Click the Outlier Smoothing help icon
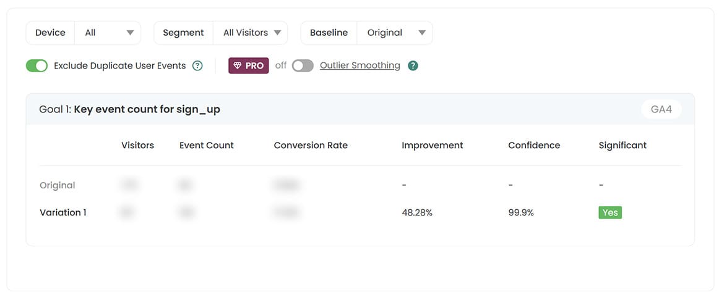 click(x=413, y=66)
